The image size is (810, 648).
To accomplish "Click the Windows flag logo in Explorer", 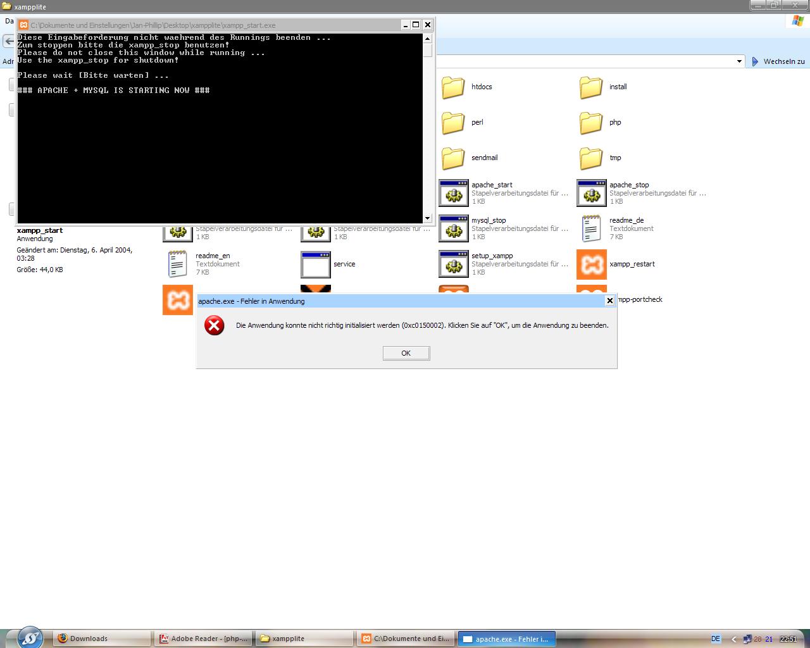I will (x=797, y=21).
